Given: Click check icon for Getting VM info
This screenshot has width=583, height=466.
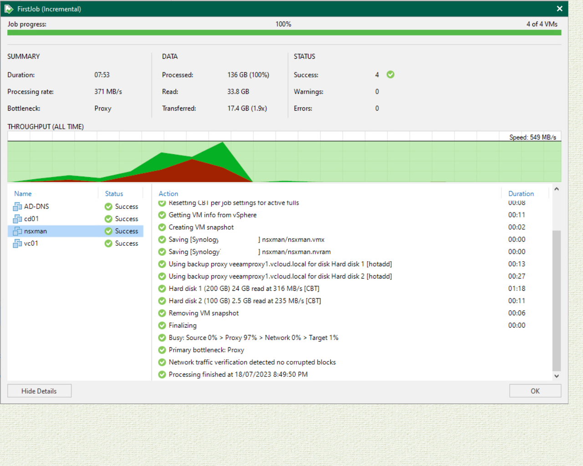Looking at the screenshot, I should click(162, 215).
